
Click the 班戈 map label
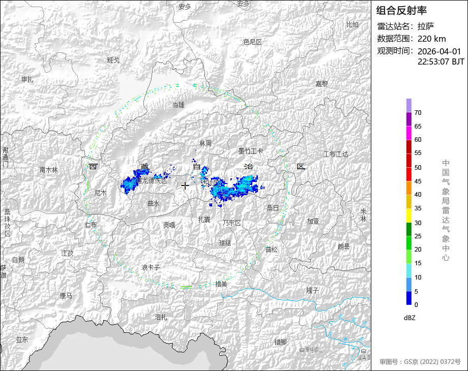pyautogui.click(x=113, y=60)
